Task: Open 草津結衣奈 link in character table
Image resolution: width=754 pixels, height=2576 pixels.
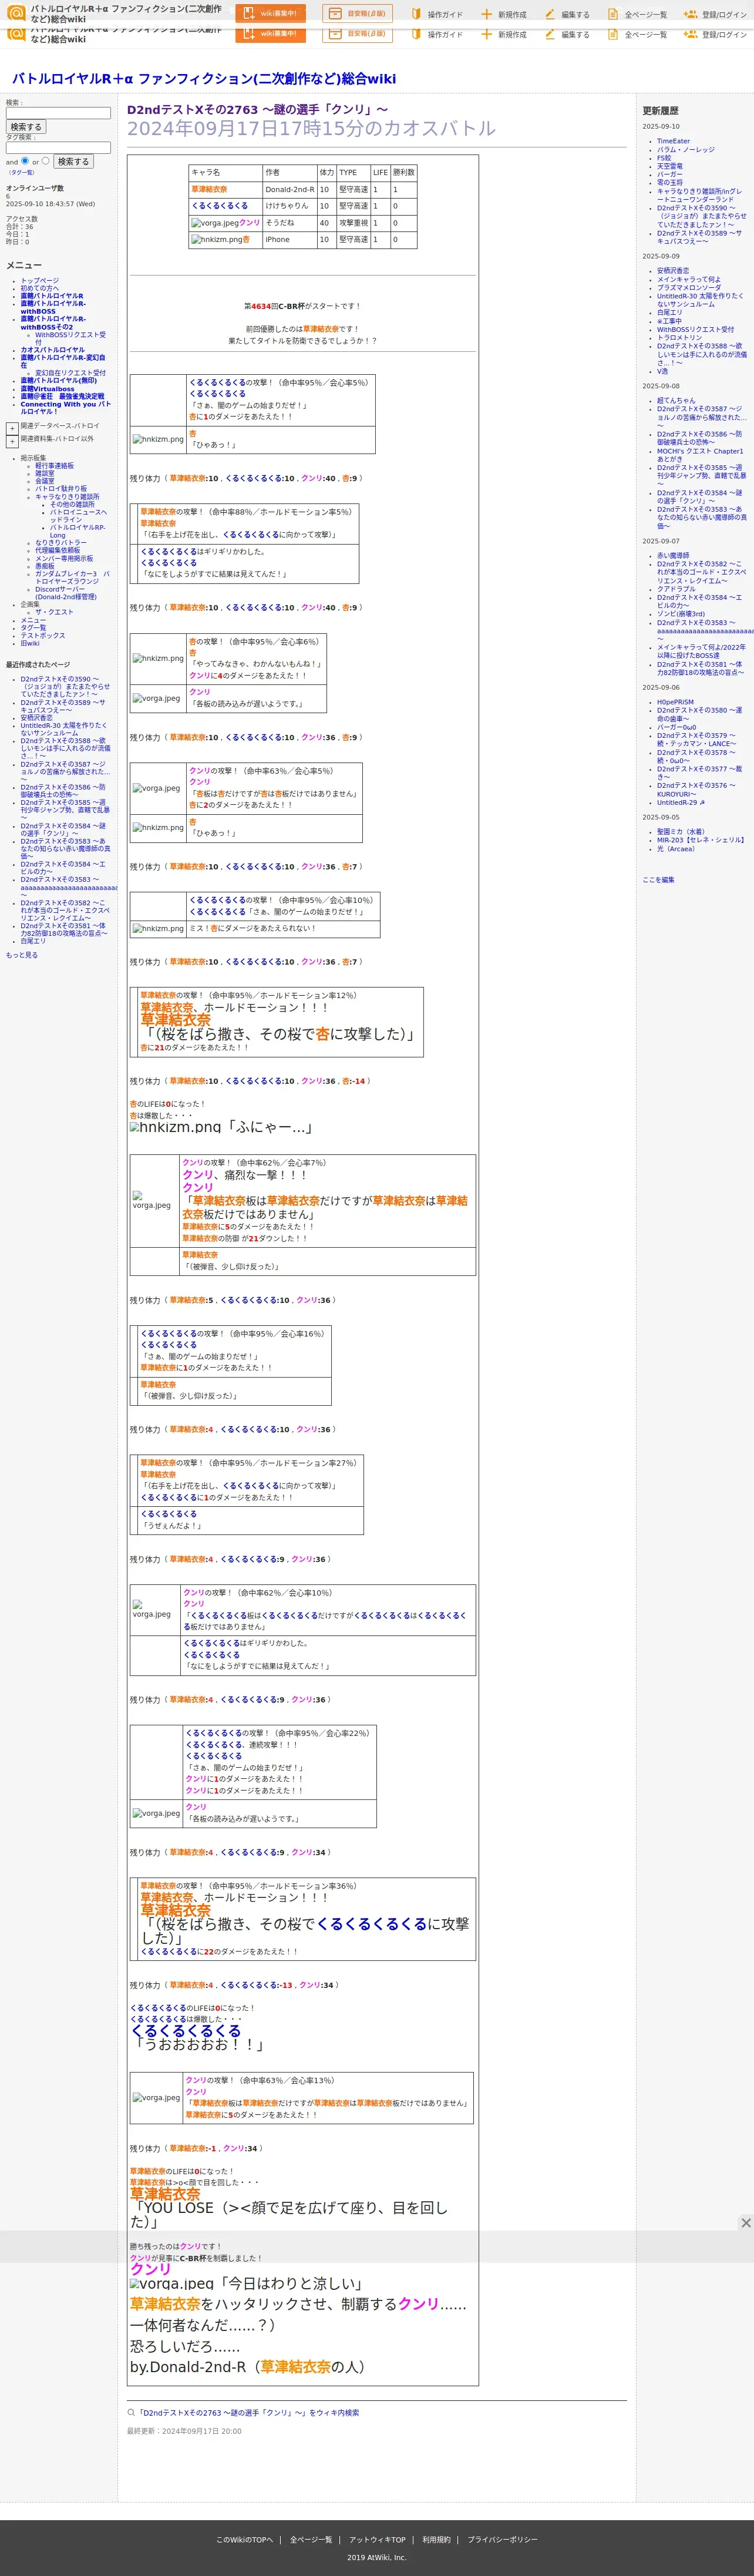Action: pos(209,189)
